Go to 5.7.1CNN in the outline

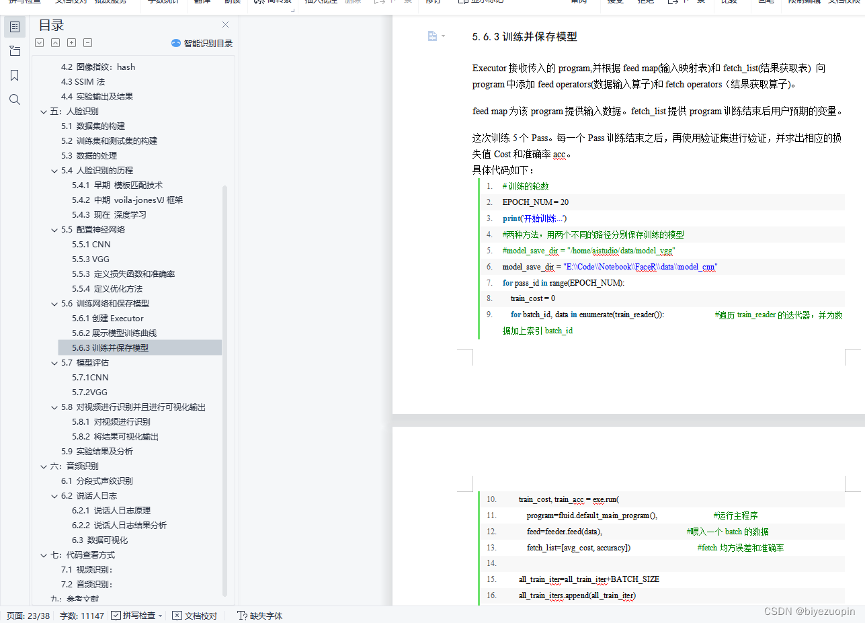click(x=89, y=378)
